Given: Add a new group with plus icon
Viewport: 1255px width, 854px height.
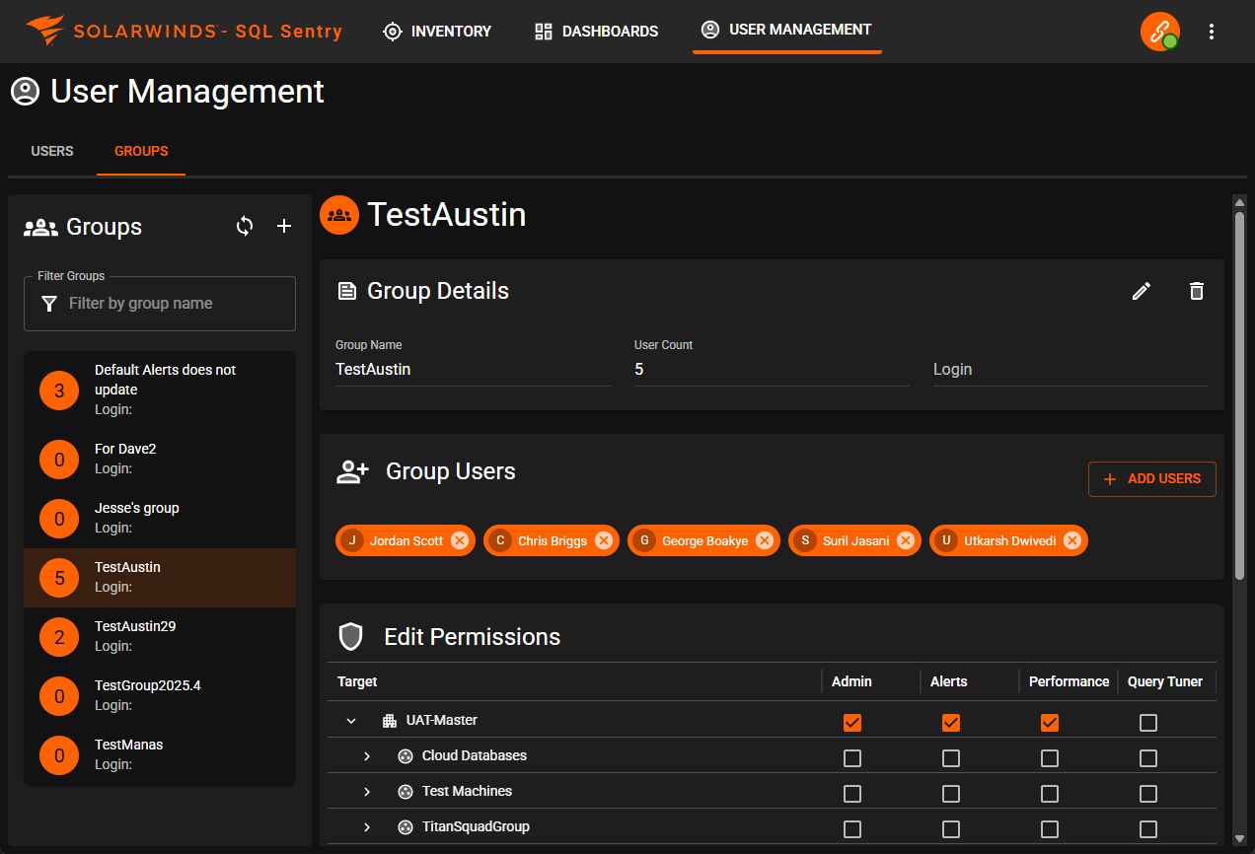Looking at the screenshot, I should click(x=284, y=226).
